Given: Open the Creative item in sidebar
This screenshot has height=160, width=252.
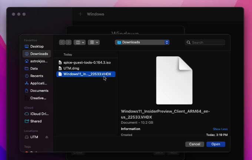Looking at the screenshot, I should tap(37, 98).
